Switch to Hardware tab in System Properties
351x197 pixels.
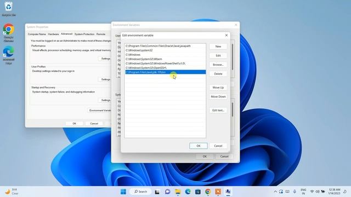[x=53, y=34]
